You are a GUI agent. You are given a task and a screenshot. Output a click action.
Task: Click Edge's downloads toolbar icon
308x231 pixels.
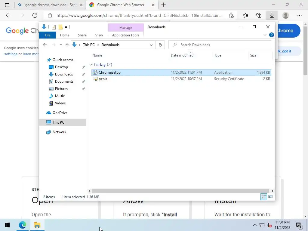coord(272,15)
